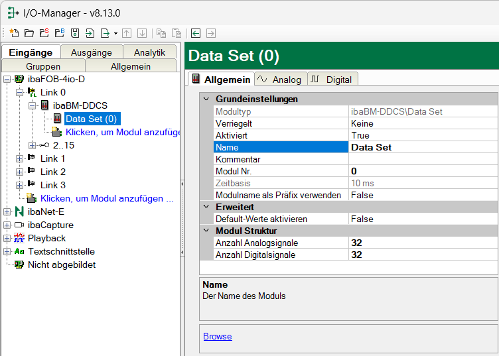Expand the Link 1 tree node
499x356 pixels.
19,158
